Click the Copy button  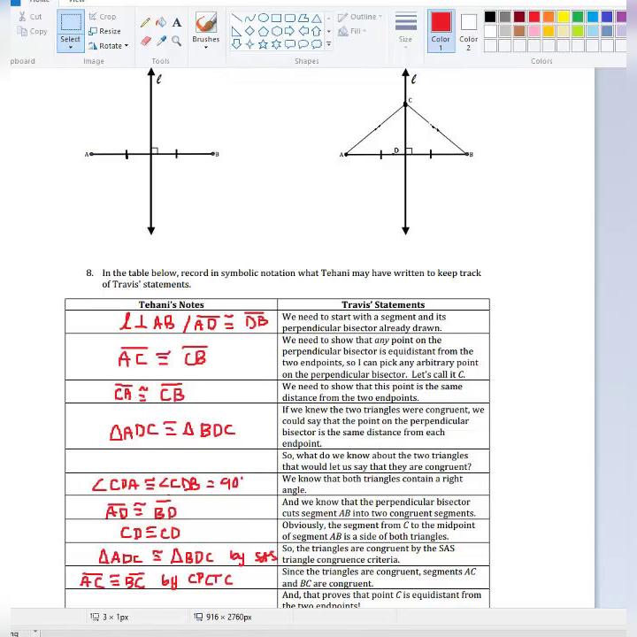[x=32, y=31]
